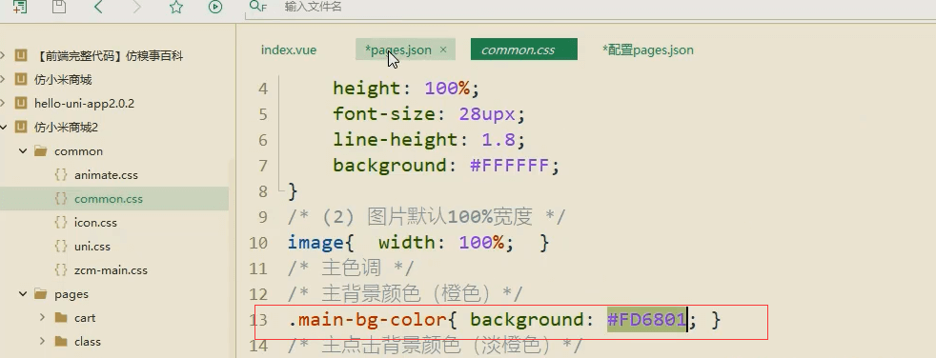Select common.css in the file tree
This screenshot has width=936, height=358.
(109, 199)
